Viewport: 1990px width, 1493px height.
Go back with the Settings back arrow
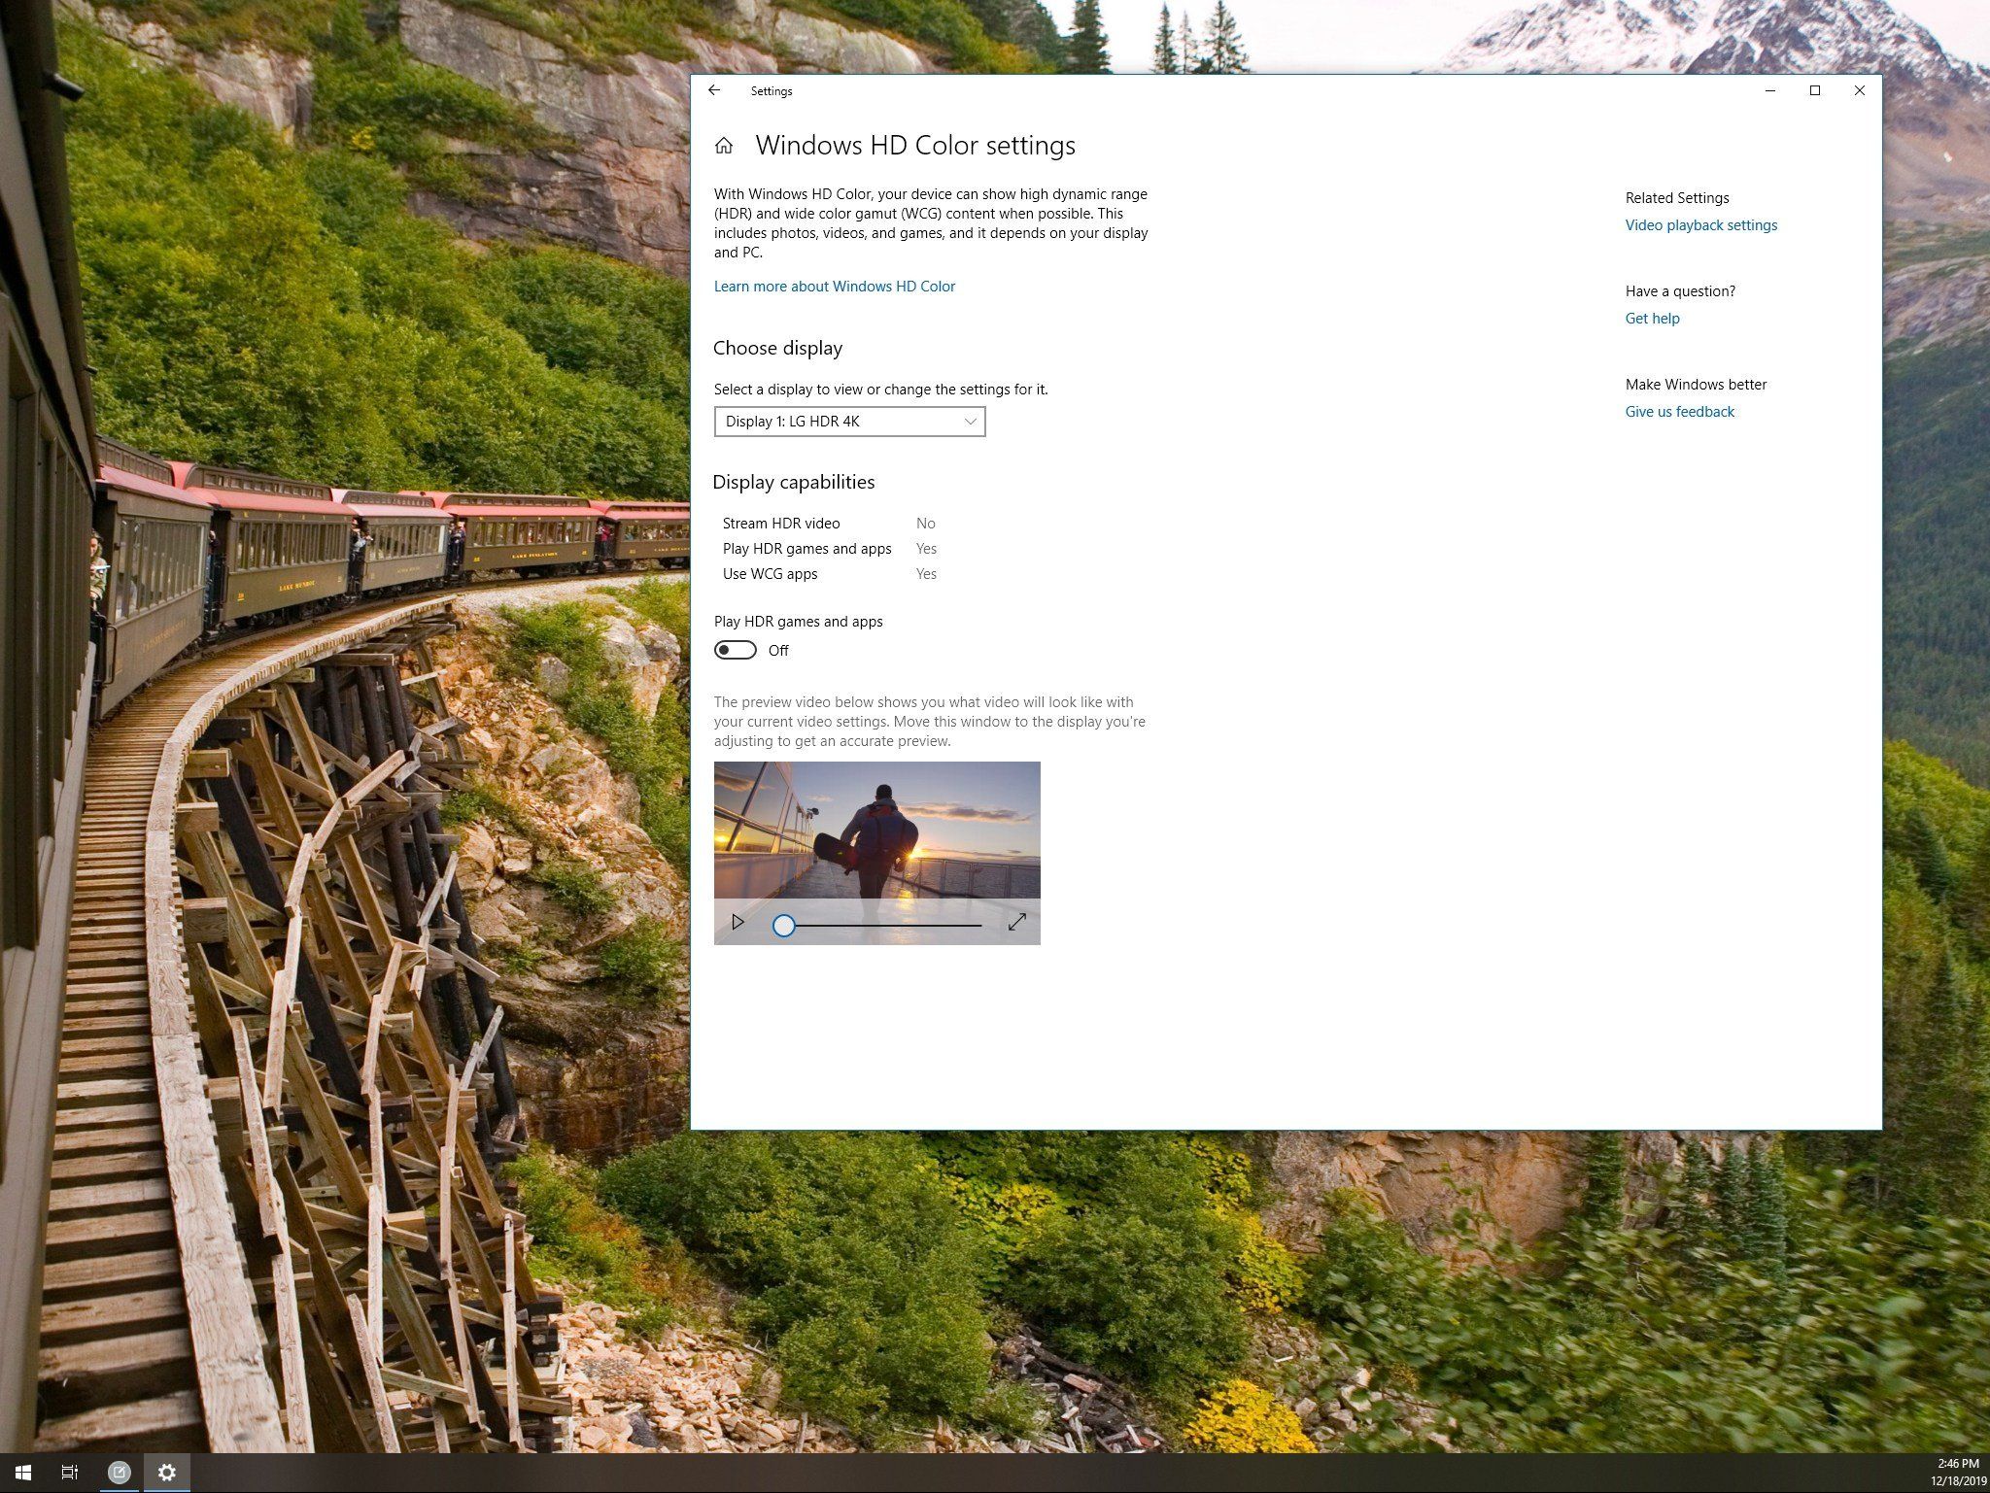tap(714, 90)
